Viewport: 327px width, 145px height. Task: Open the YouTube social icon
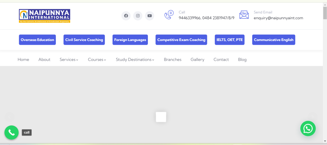point(149,16)
